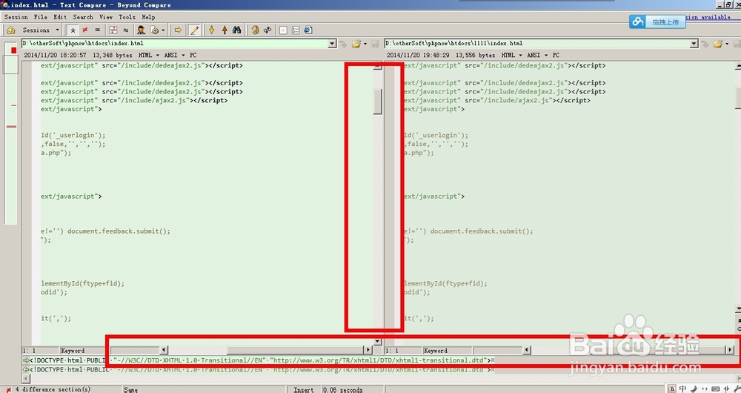Toggle Minor differences approximate icon
Screen dimensions: 741x393
pos(126,30)
